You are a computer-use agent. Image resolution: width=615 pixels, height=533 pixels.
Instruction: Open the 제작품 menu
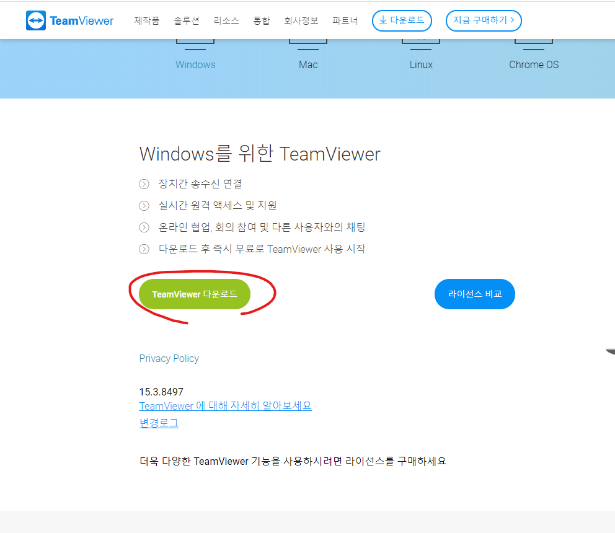147,20
